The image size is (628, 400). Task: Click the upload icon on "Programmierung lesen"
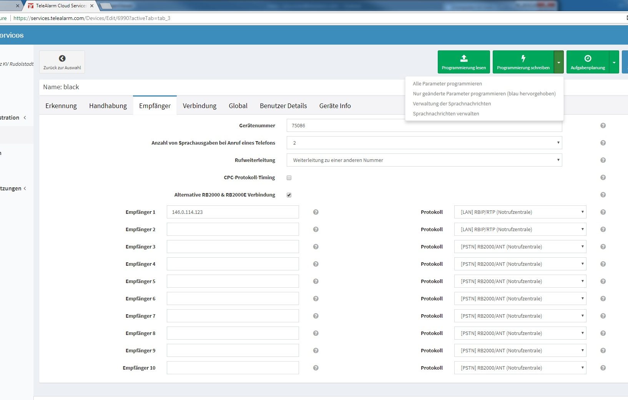coord(464,58)
